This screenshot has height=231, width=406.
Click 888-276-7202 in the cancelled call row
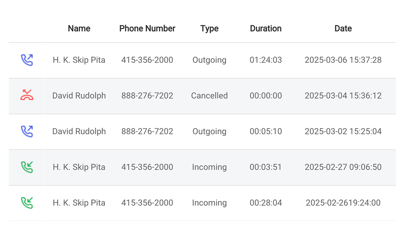coord(147,96)
